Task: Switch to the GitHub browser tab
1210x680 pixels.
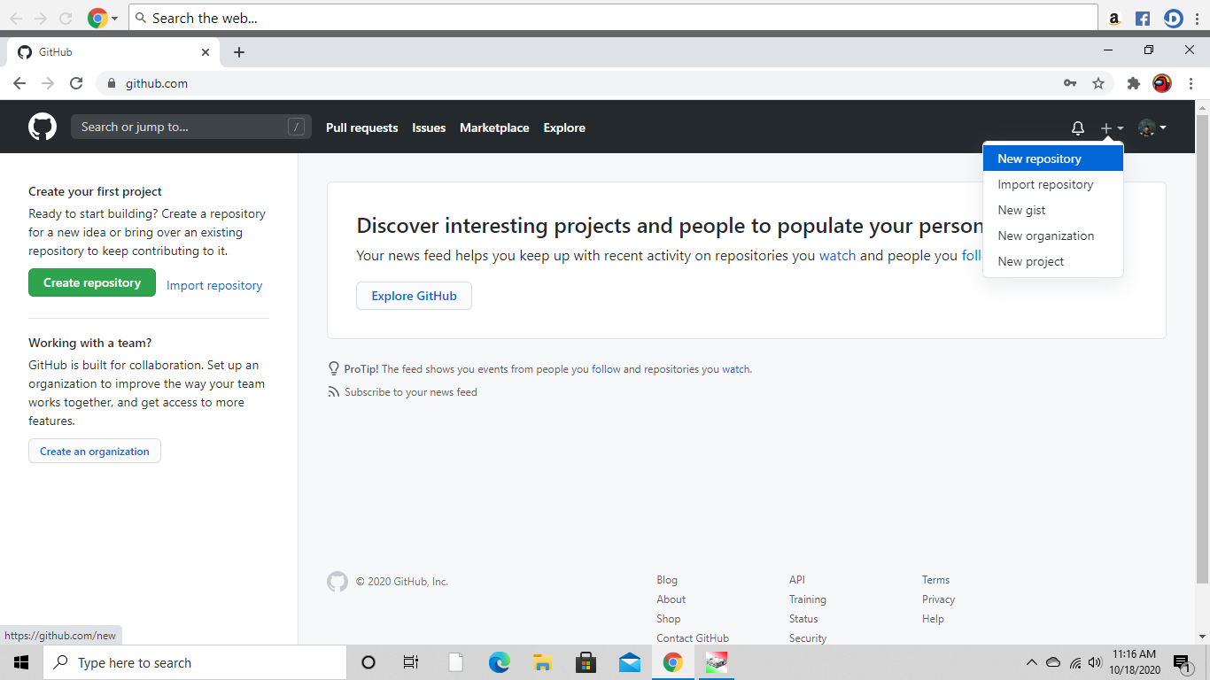Action: pos(106,51)
